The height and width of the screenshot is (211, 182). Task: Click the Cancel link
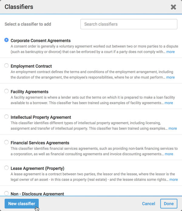tap(149, 204)
